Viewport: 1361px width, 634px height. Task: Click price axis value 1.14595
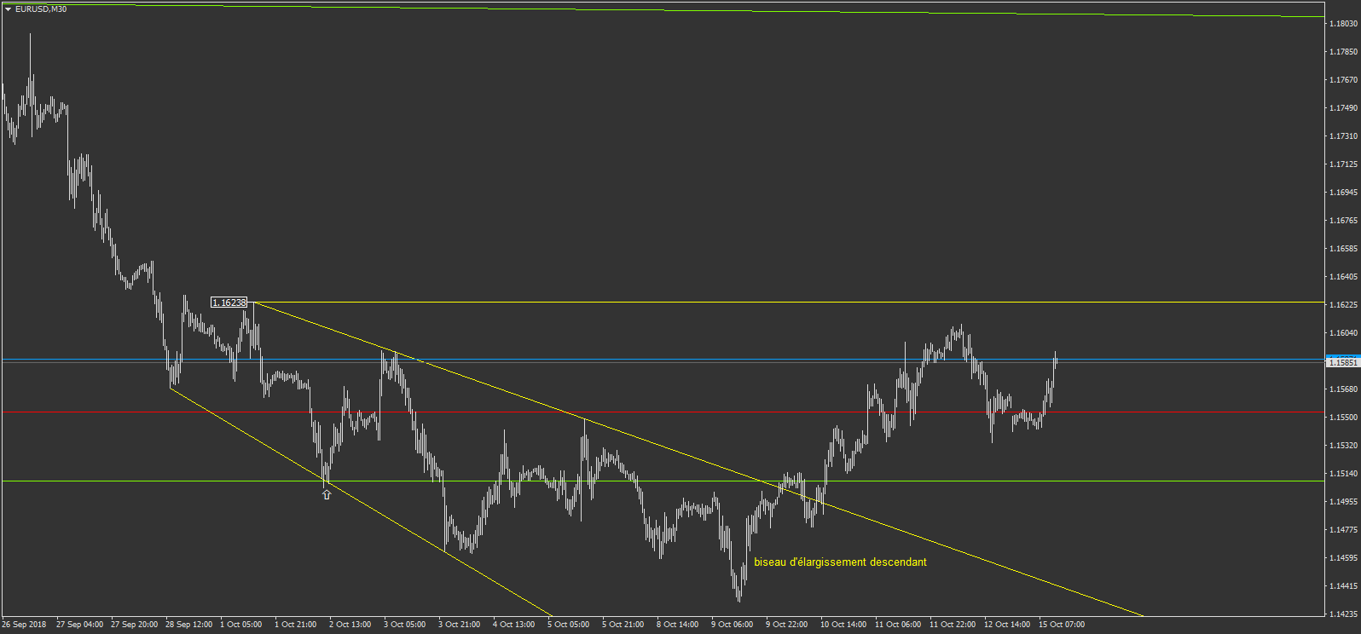1343,558
